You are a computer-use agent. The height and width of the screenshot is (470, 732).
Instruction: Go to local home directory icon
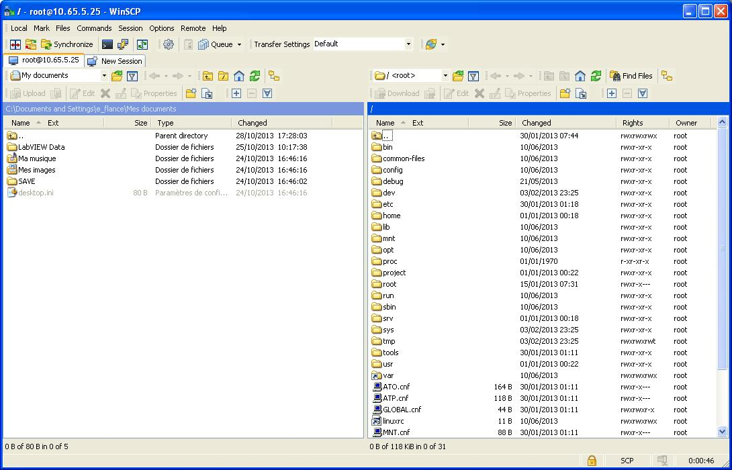pyautogui.click(x=239, y=76)
